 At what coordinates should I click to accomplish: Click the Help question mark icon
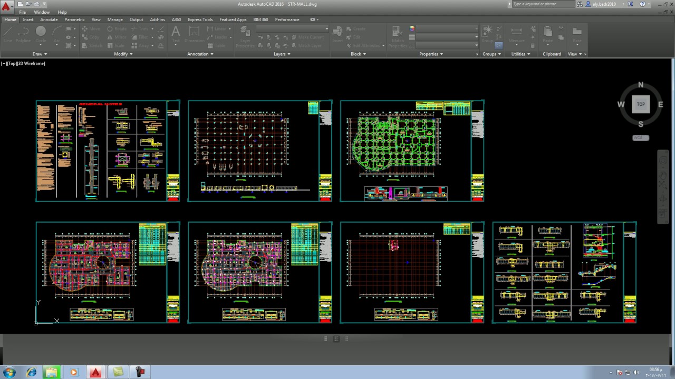pos(642,4)
